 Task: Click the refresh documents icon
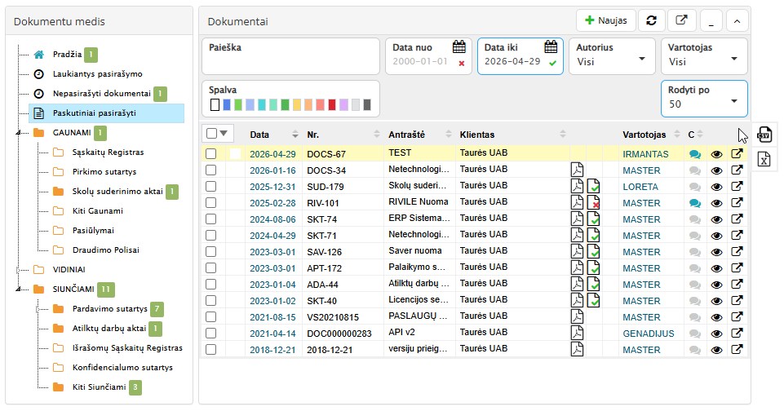pos(651,20)
